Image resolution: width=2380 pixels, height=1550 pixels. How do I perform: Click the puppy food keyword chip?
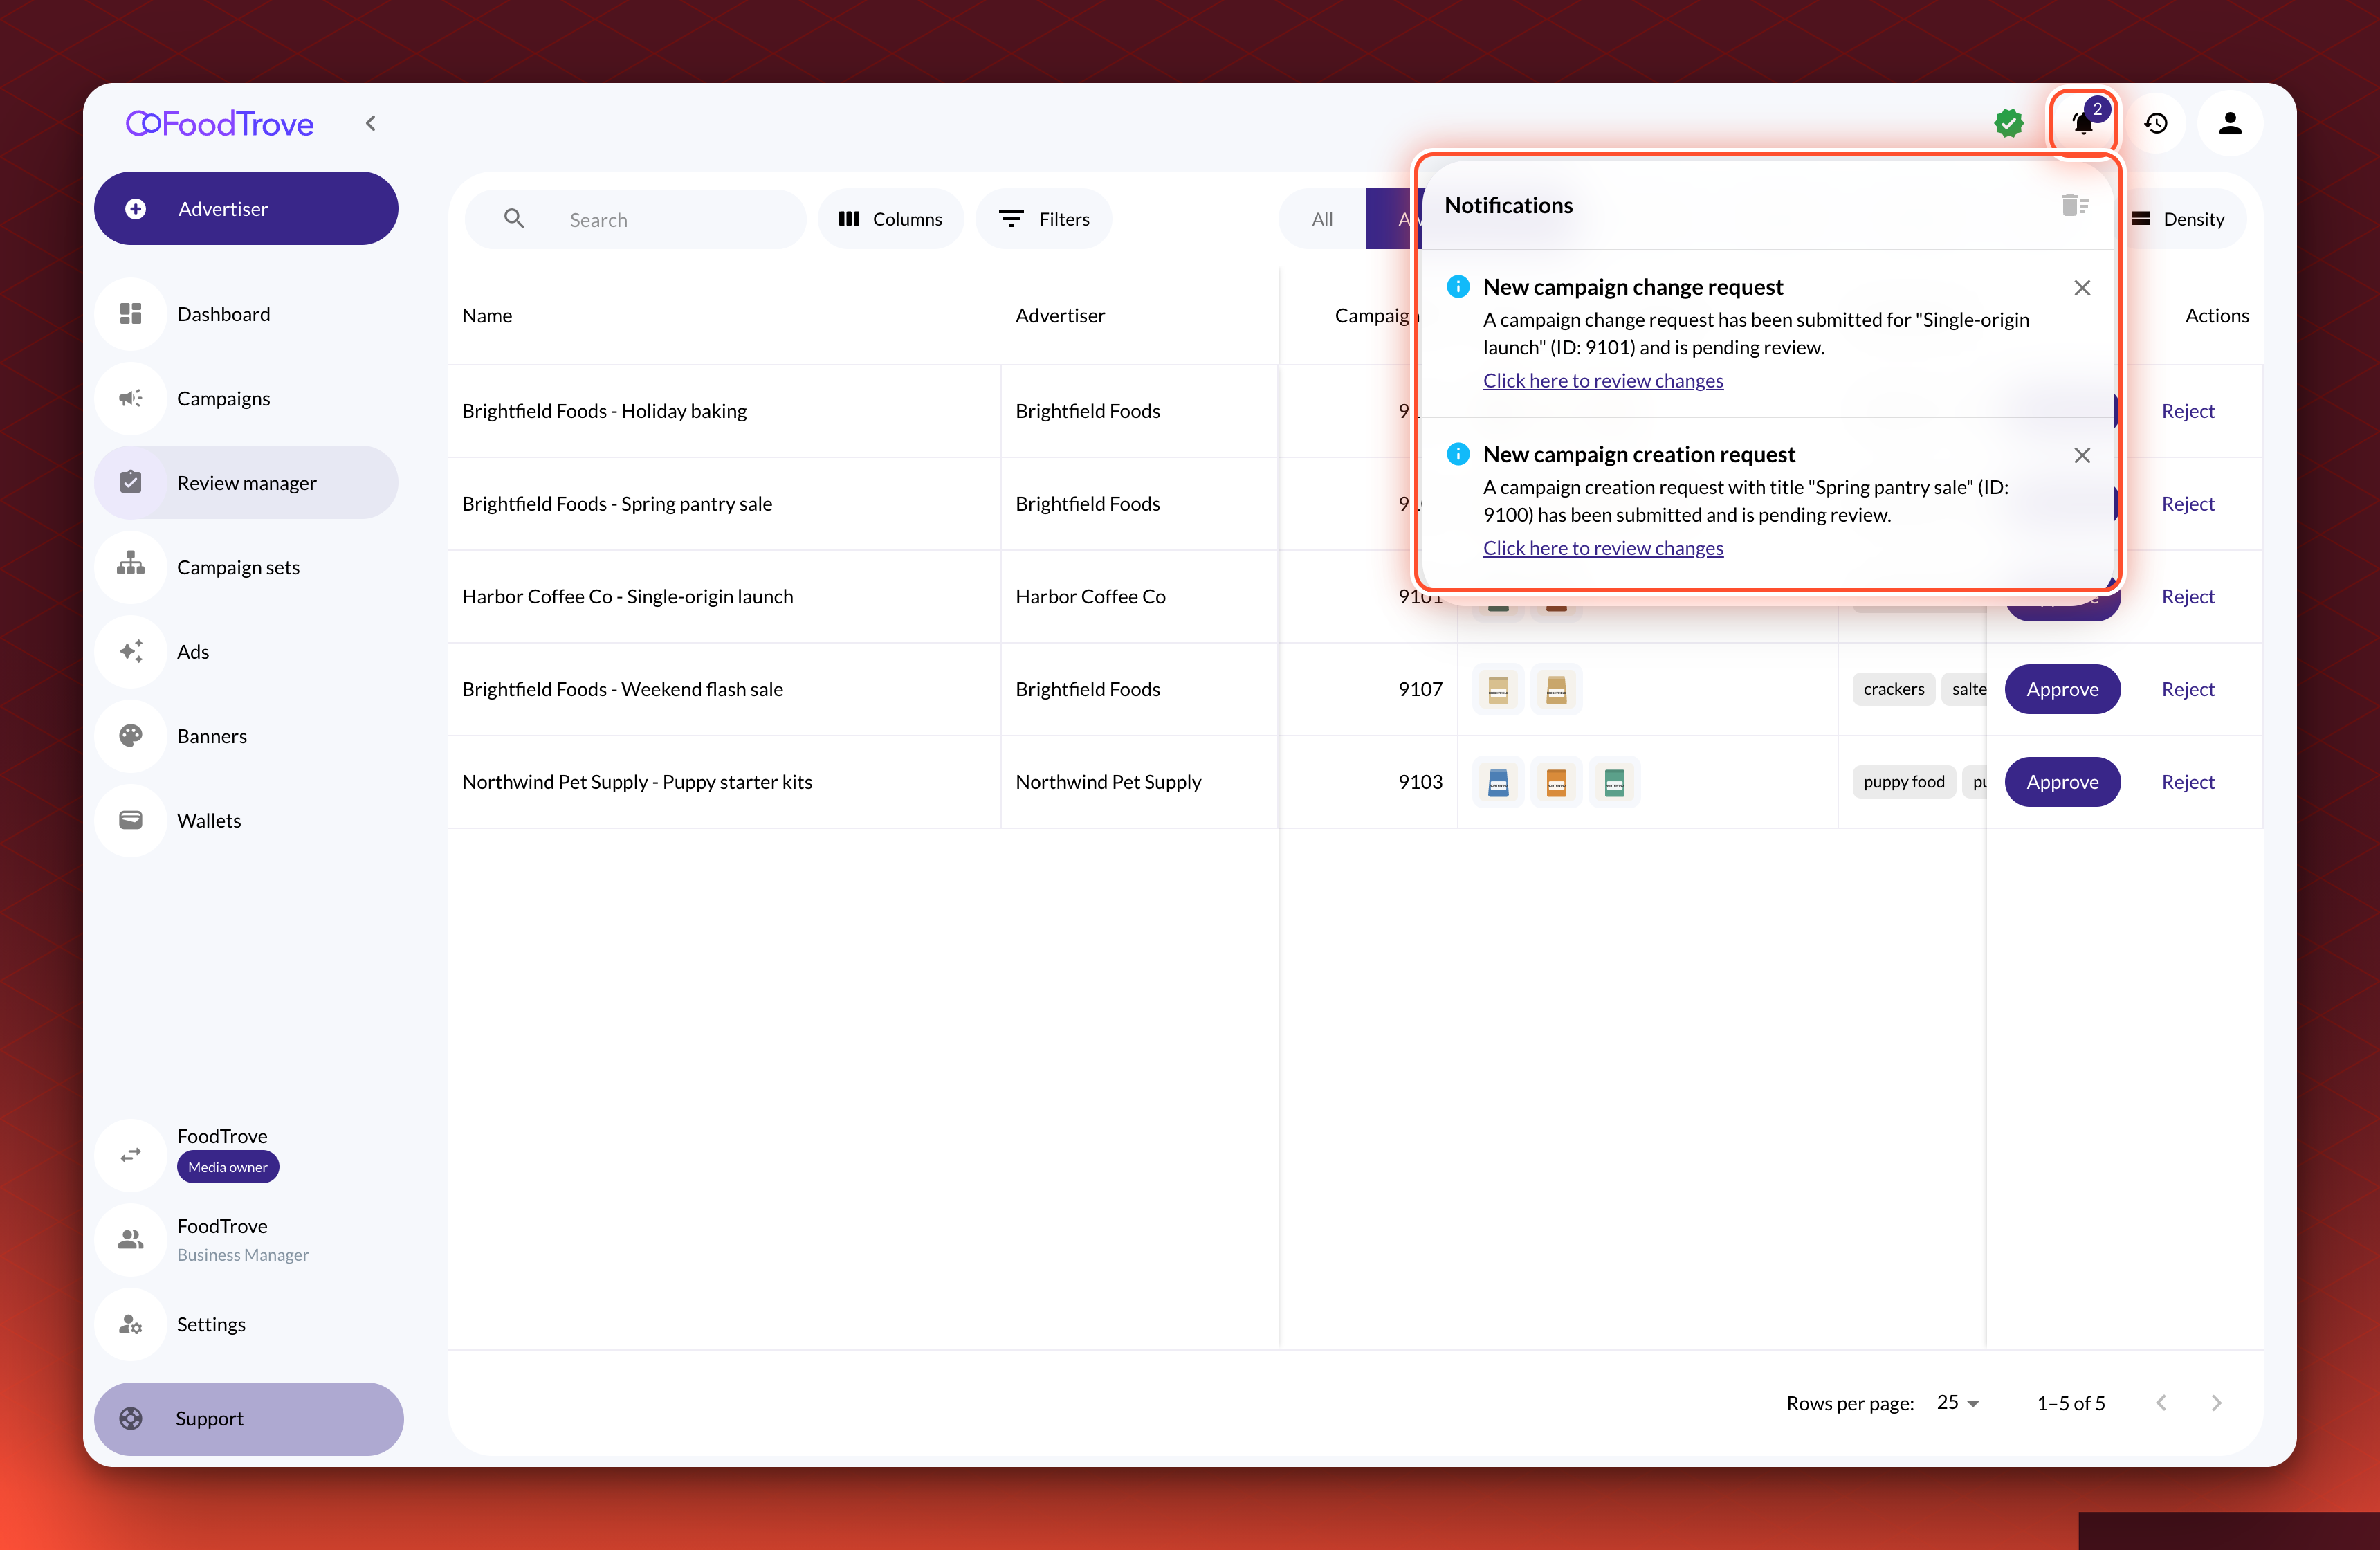pos(1904,782)
